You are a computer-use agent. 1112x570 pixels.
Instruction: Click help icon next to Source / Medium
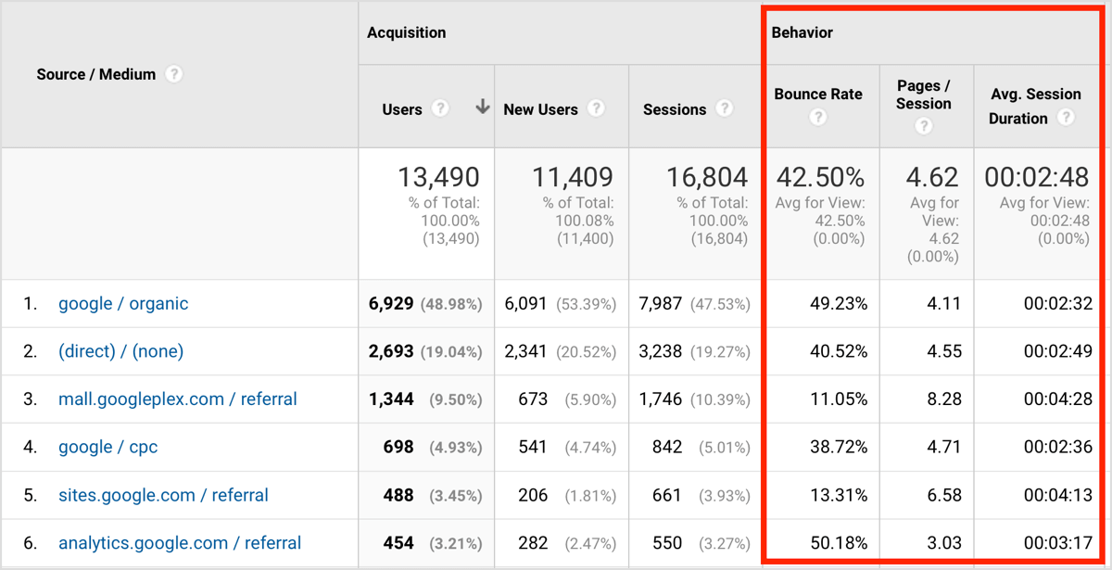[174, 74]
